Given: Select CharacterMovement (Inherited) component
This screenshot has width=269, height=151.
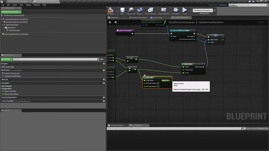Looking at the screenshot, I should coord(16,34).
